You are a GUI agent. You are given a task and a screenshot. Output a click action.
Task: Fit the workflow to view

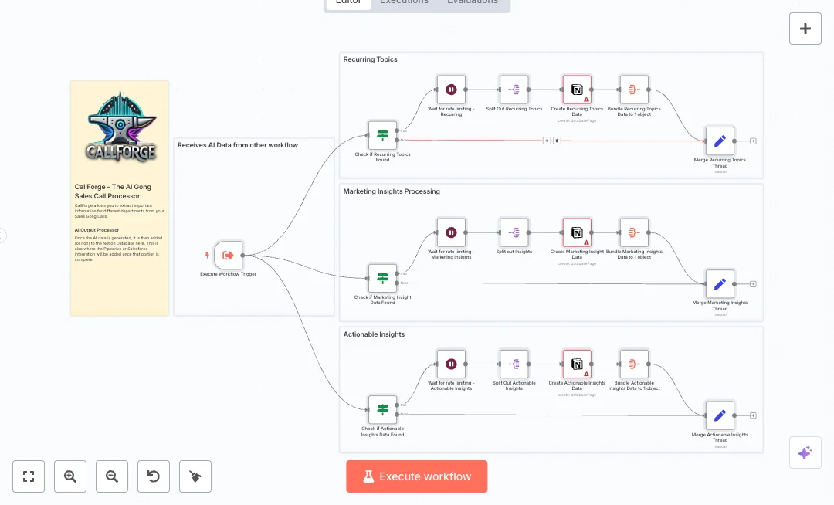coord(29,476)
